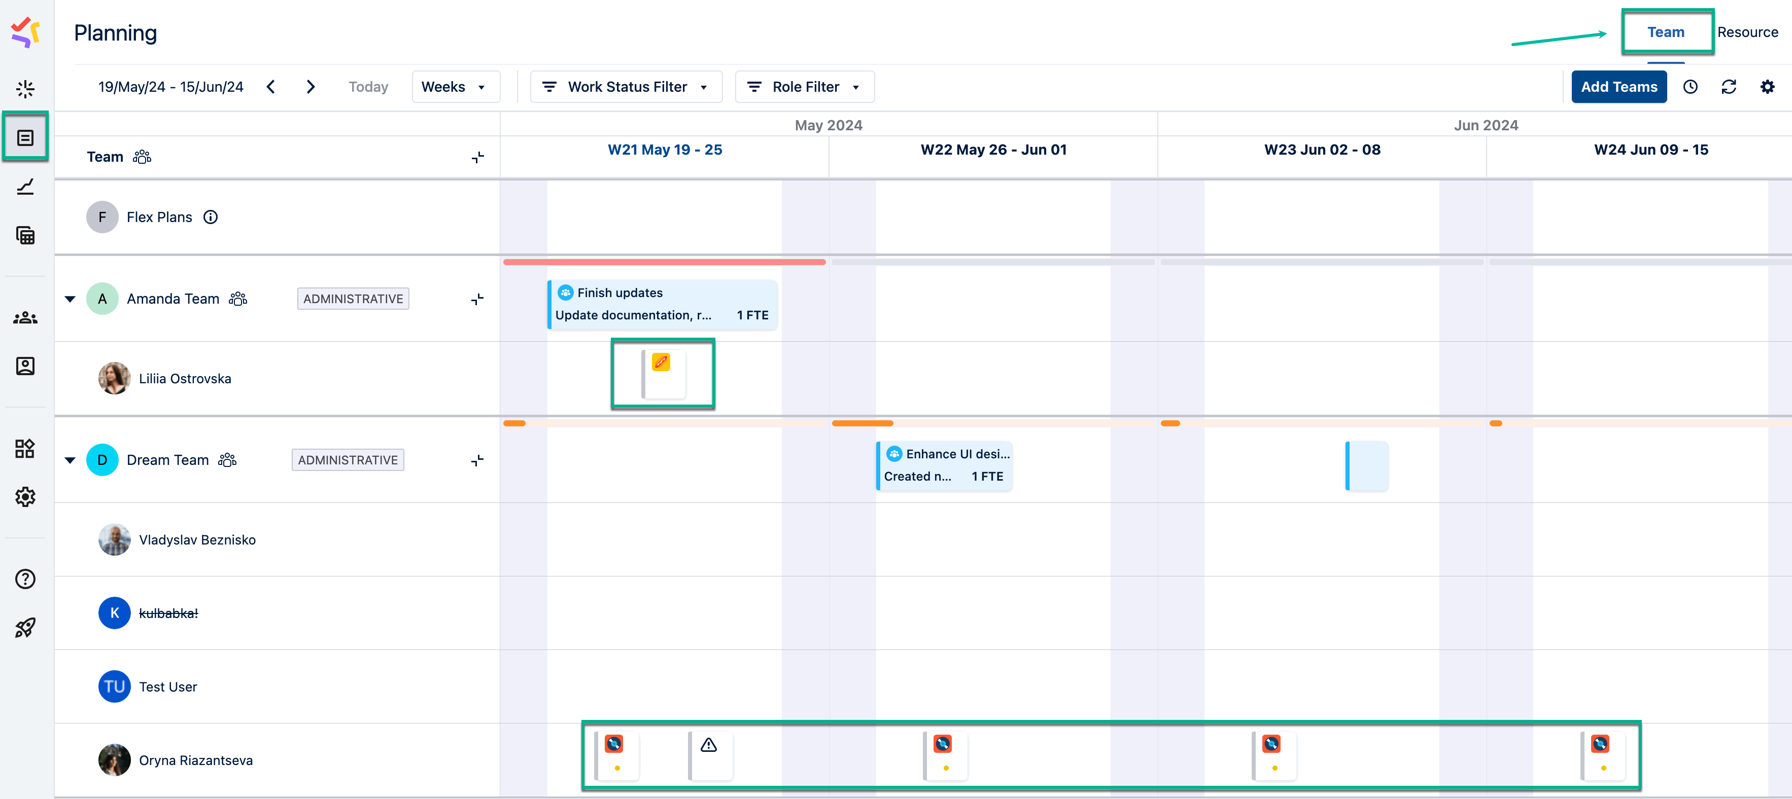1792x799 pixels.
Task: Open the Role Filter dropdown
Action: tap(804, 86)
